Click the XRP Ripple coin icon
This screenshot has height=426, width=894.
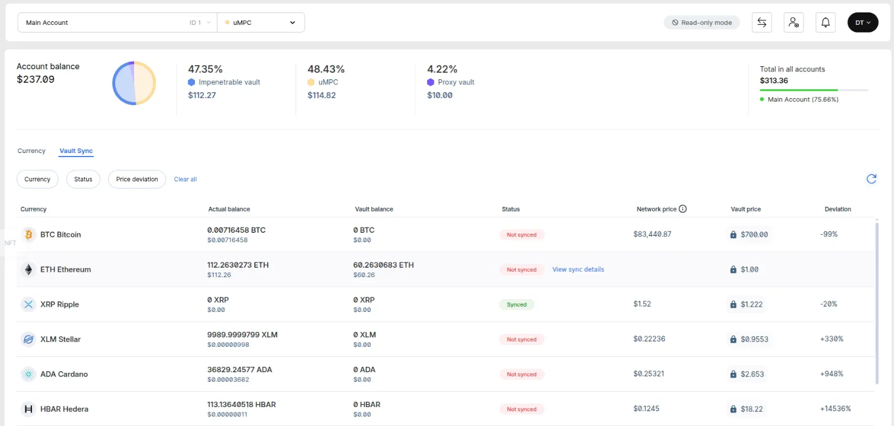28,304
